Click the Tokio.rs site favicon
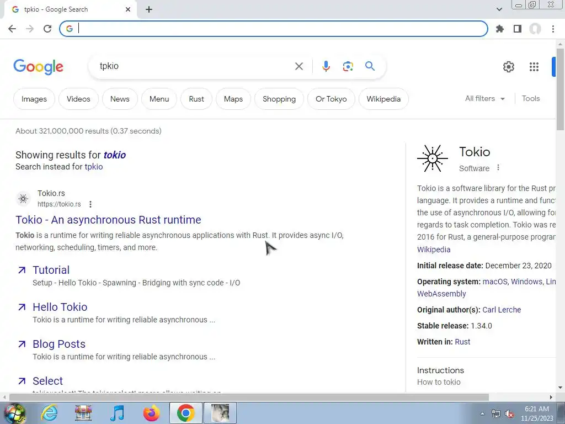Viewport: 565px width, 424px height. point(23,199)
